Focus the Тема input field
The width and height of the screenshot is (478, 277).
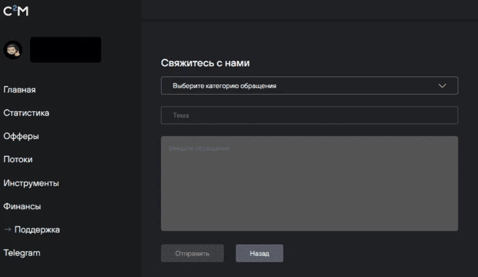(x=310, y=115)
